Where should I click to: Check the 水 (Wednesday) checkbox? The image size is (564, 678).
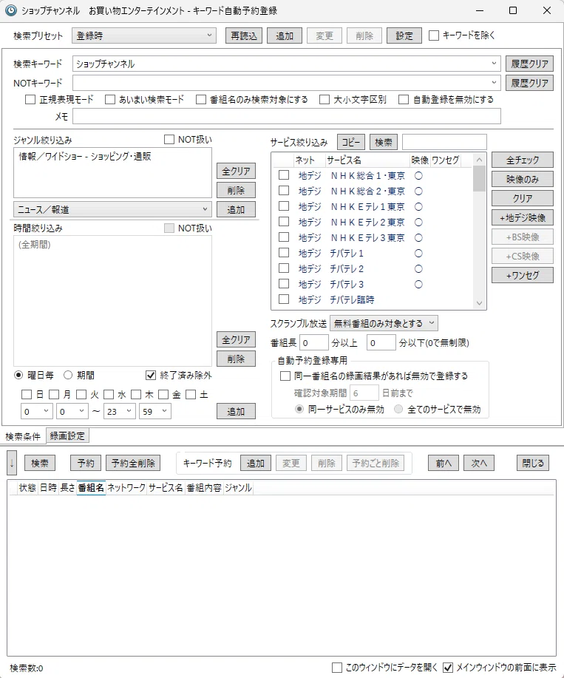[109, 394]
